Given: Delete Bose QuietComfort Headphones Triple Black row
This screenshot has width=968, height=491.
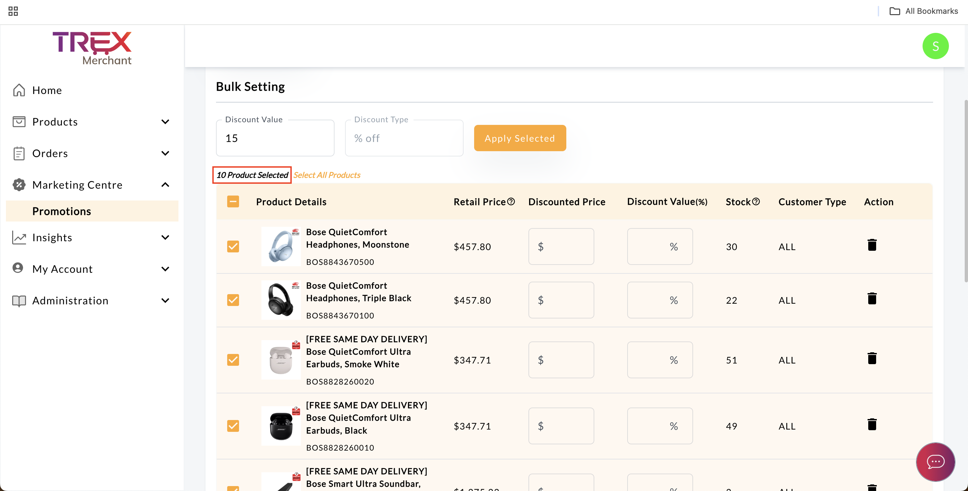Looking at the screenshot, I should pyautogui.click(x=872, y=298).
